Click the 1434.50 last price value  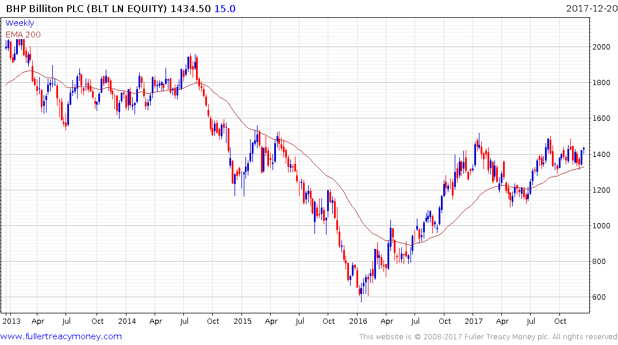point(191,9)
